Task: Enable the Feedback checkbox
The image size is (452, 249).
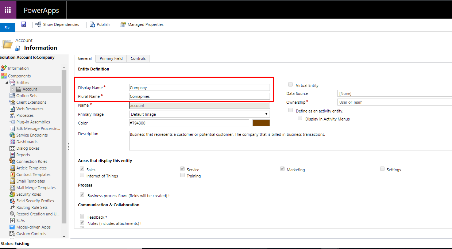Action: (x=82, y=217)
